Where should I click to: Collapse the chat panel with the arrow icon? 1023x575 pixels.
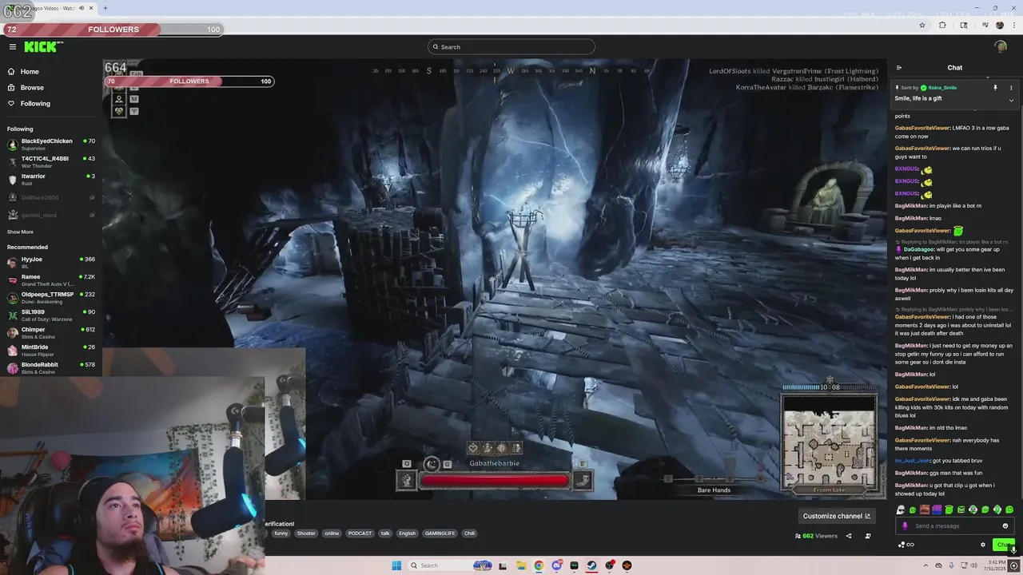[x=899, y=68]
